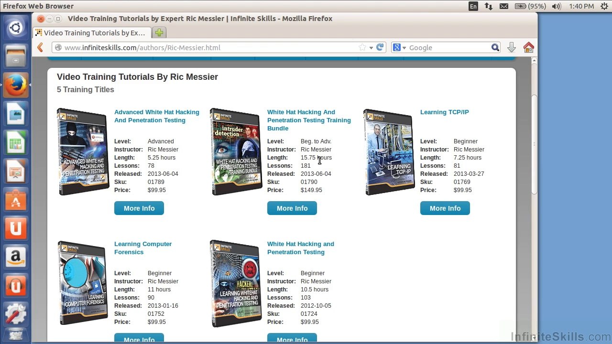Open Ubuntu Dash home launcher icon

click(16, 27)
